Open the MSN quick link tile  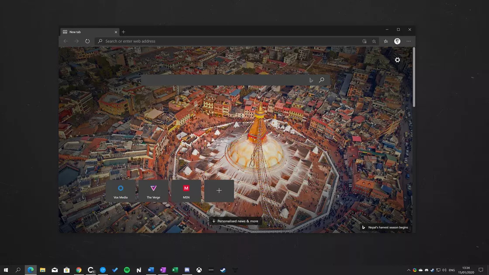[186, 191]
